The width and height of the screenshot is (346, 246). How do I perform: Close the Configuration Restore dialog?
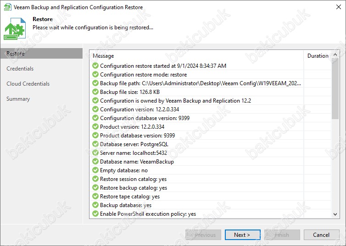(x=339, y=7)
